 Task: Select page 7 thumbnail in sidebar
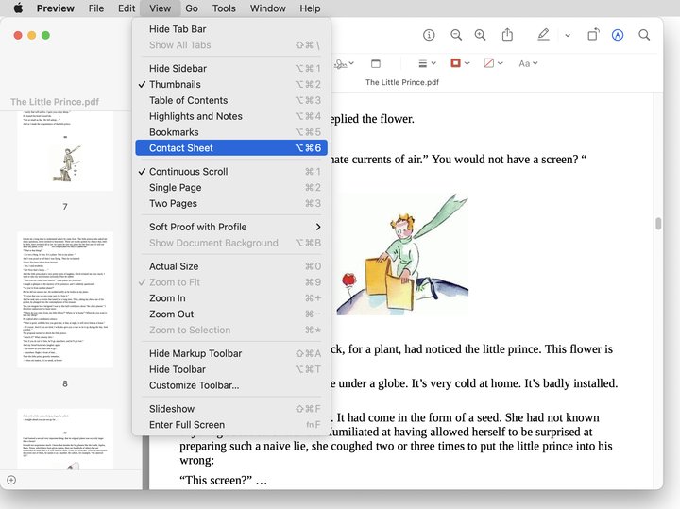pyautogui.click(x=65, y=151)
